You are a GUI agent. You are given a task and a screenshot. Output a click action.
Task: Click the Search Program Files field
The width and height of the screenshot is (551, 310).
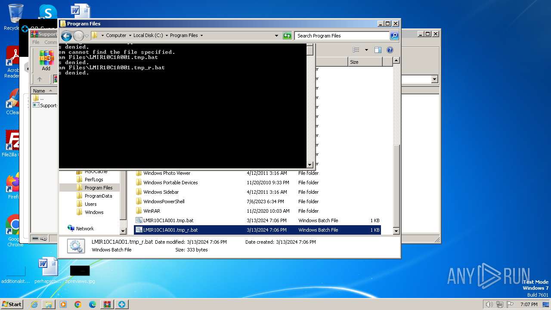[x=342, y=36]
